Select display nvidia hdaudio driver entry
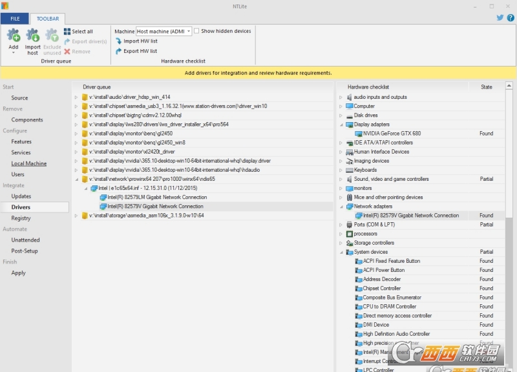 coord(174,170)
